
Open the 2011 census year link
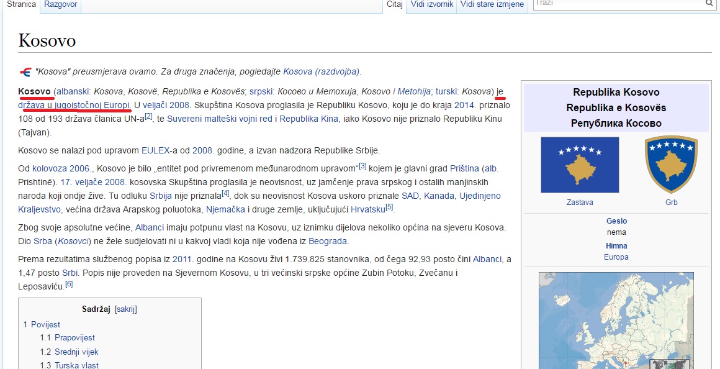[x=181, y=260]
